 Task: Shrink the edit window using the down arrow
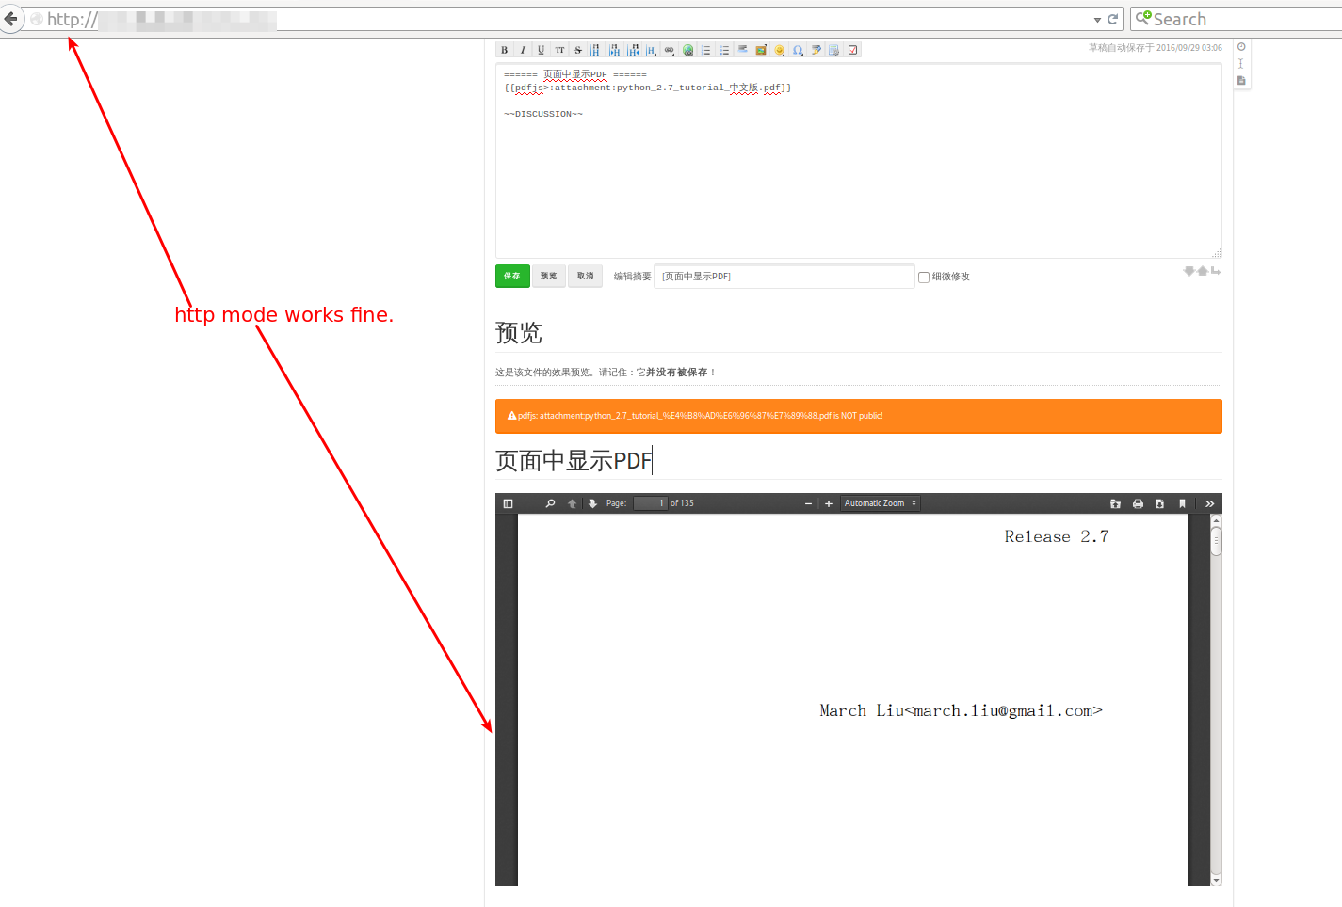tap(1188, 271)
